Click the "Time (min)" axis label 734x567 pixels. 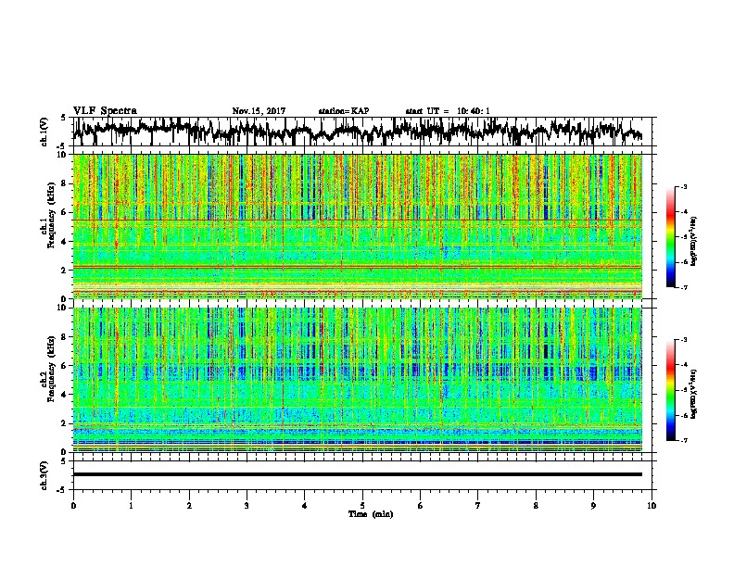[371, 514]
